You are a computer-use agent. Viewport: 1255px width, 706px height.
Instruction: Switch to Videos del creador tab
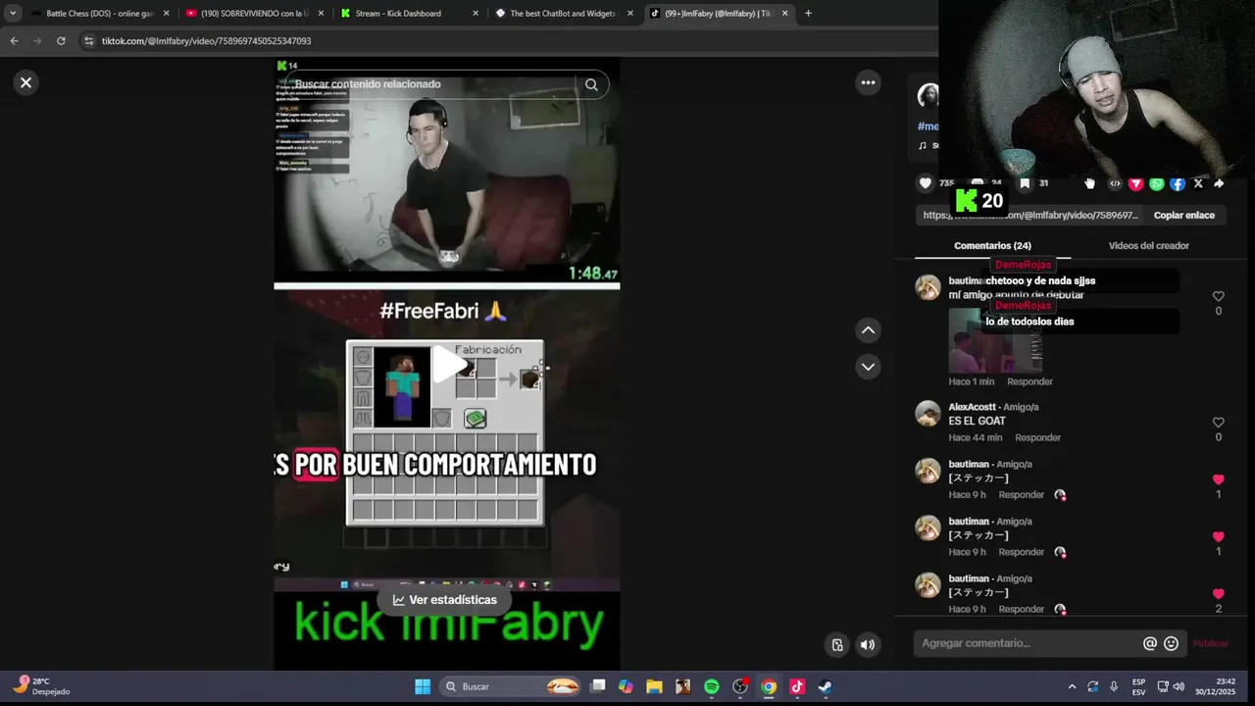pos(1148,246)
